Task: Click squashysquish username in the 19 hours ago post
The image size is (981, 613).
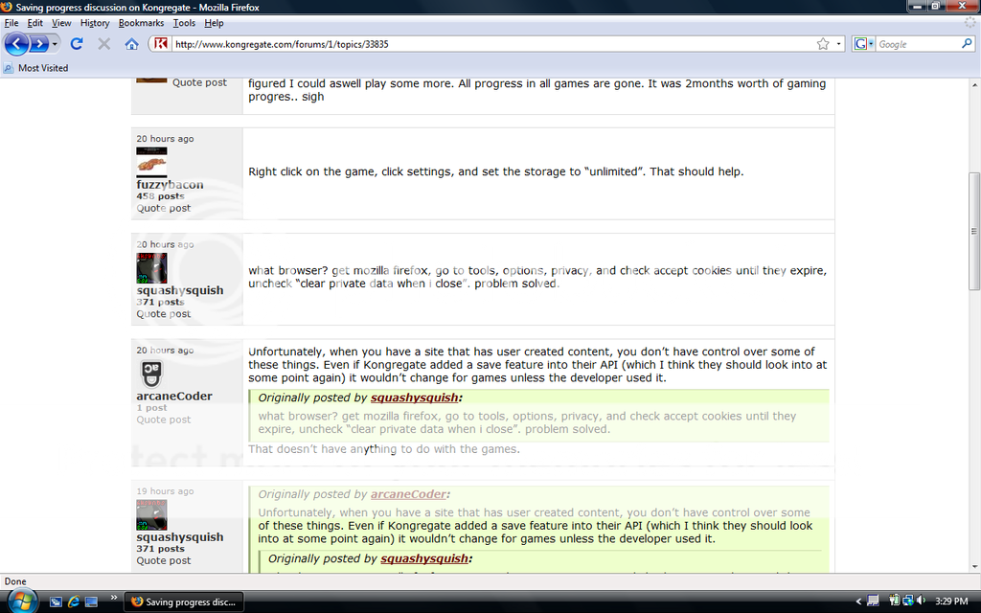Action: coord(180,536)
